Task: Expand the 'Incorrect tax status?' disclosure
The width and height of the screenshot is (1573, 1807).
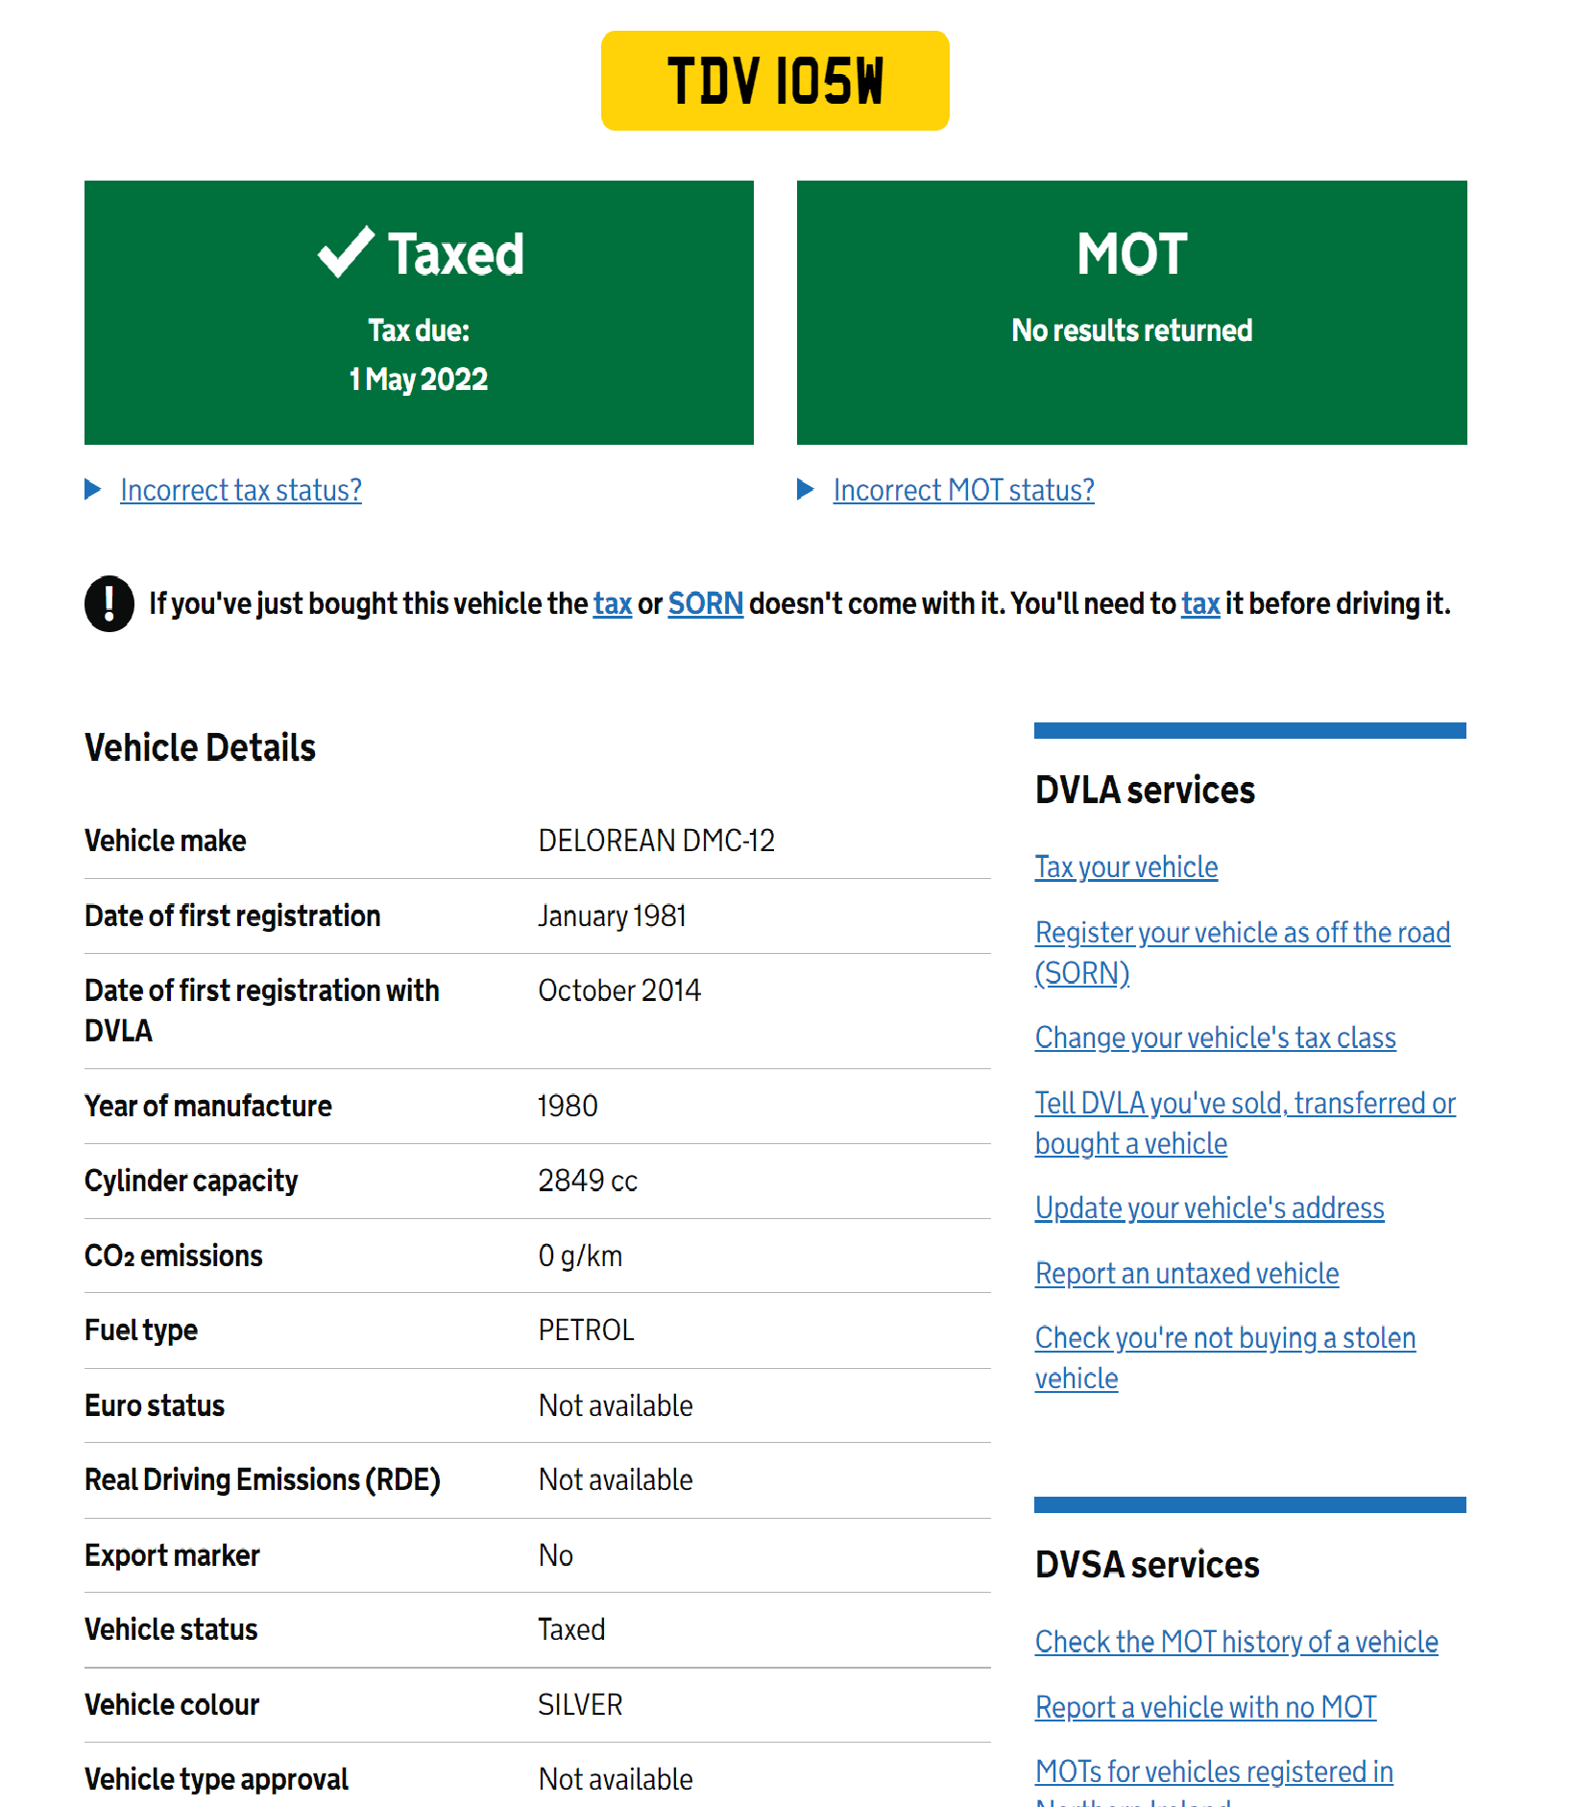Action: click(x=240, y=490)
